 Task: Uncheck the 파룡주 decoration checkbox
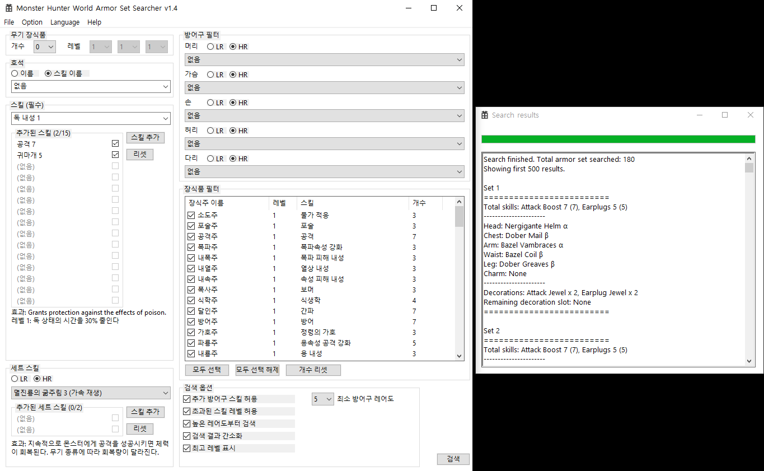pyautogui.click(x=191, y=343)
